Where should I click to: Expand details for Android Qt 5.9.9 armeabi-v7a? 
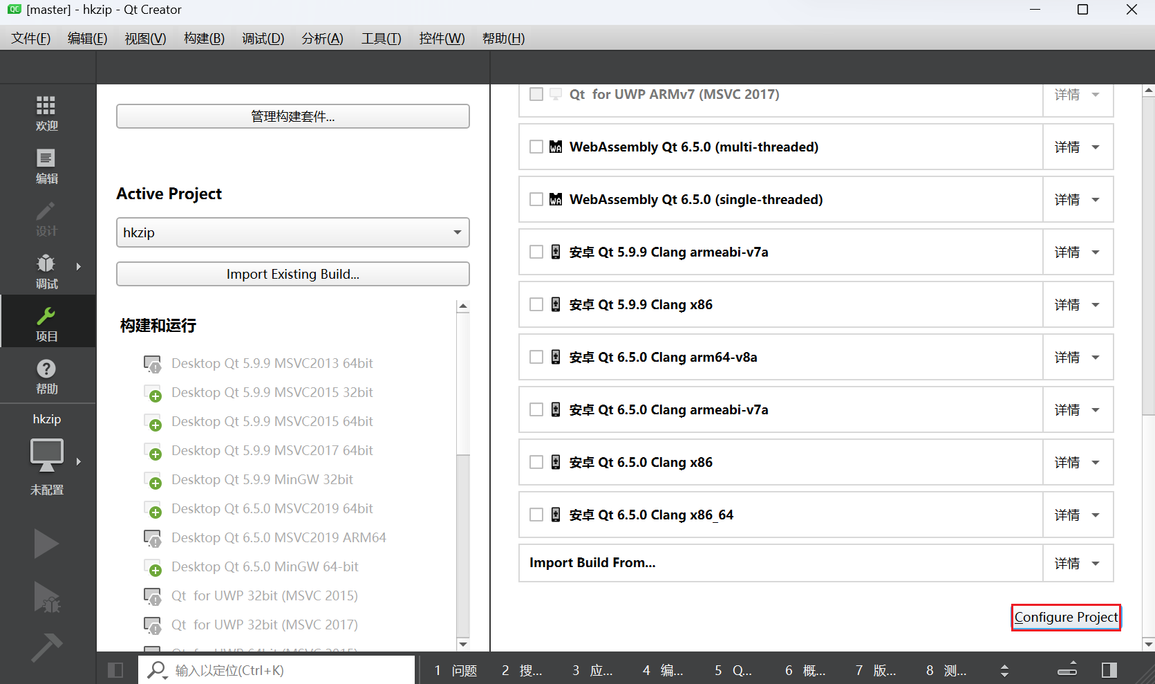tap(1078, 252)
